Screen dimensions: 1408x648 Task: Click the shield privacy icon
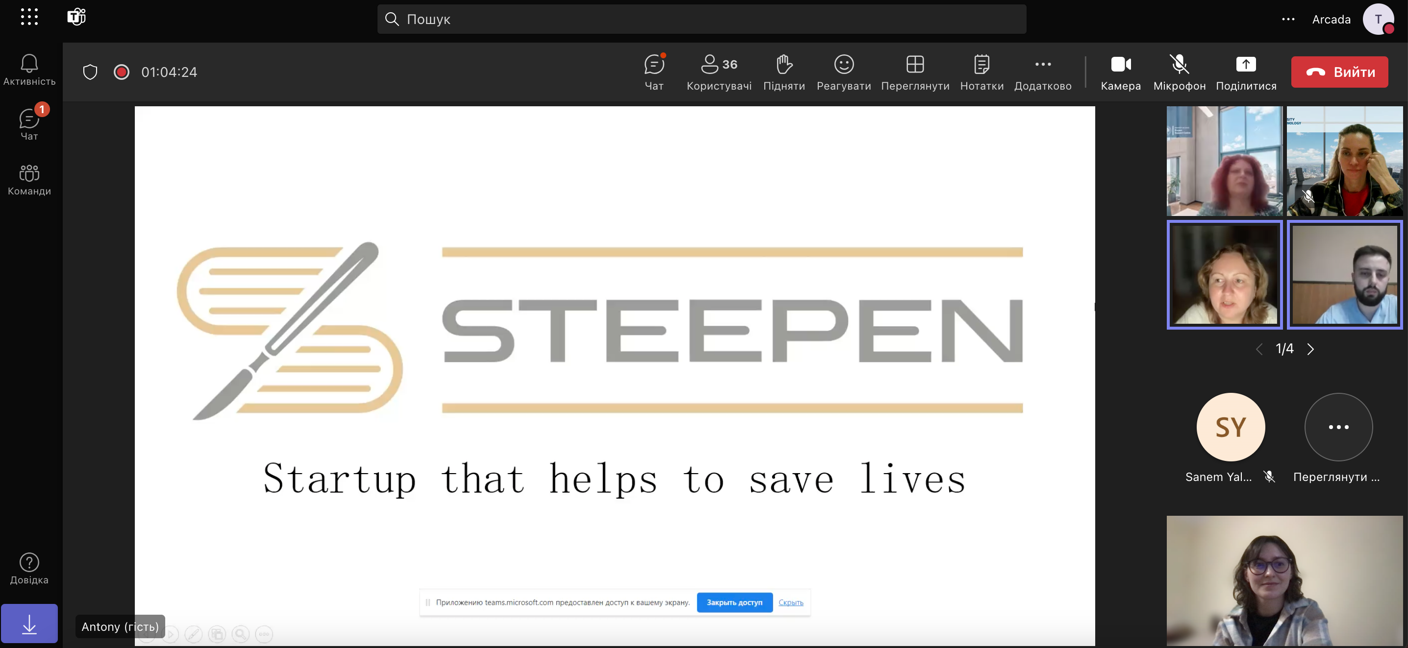[x=90, y=72]
